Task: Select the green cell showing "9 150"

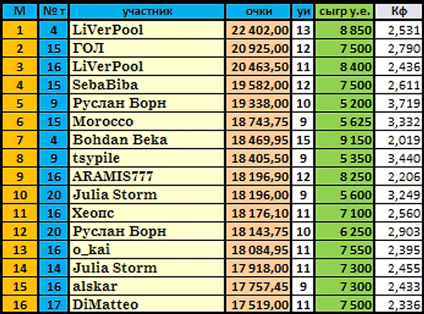Action: (344, 140)
